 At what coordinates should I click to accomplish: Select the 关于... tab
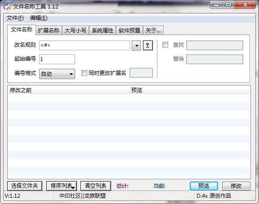point(153,31)
